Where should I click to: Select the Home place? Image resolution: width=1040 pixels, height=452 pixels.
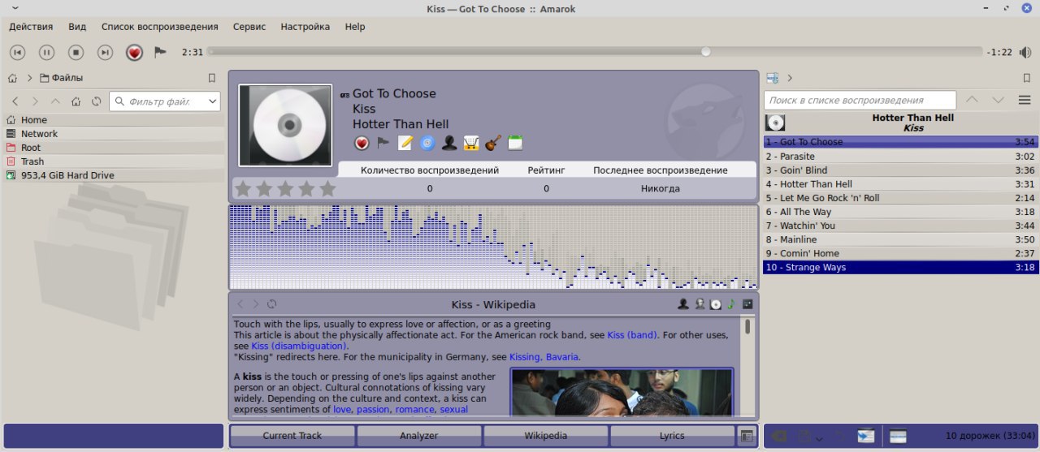click(x=113, y=120)
